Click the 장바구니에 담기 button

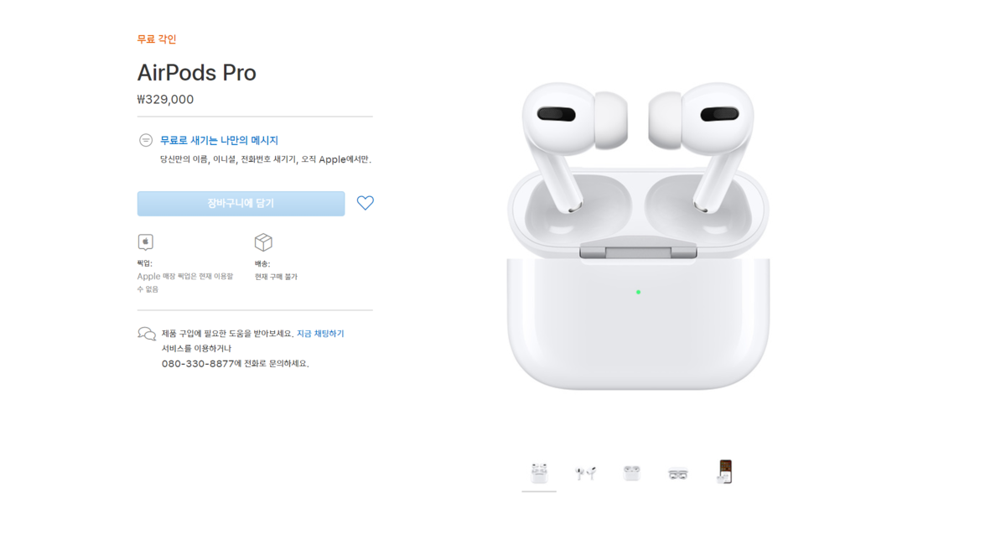tap(241, 204)
